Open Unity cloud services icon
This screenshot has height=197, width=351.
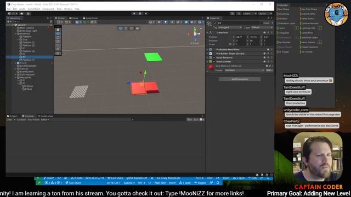click(x=22, y=14)
